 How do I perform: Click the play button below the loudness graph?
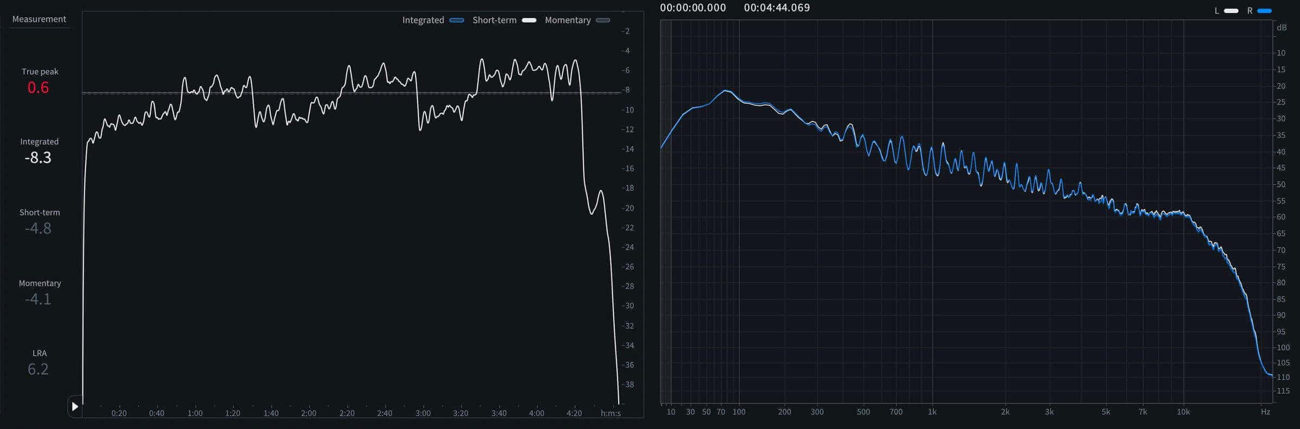(x=75, y=406)
